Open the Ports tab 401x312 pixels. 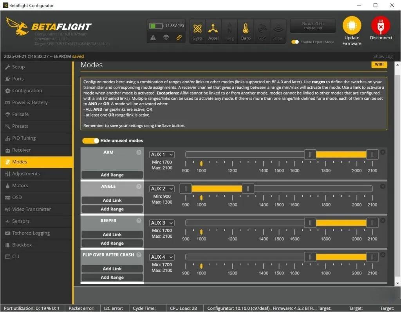pyautogui.click(x=36, y=79)
